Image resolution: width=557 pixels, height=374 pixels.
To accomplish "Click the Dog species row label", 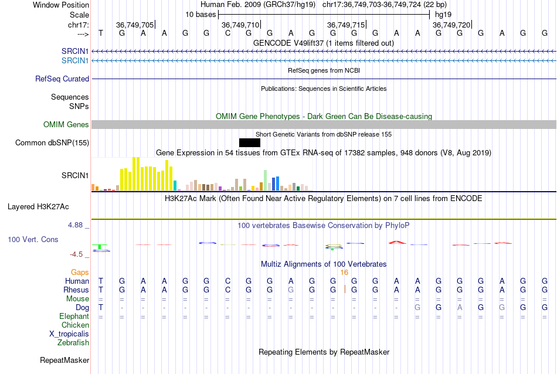I will click(83, 308).
